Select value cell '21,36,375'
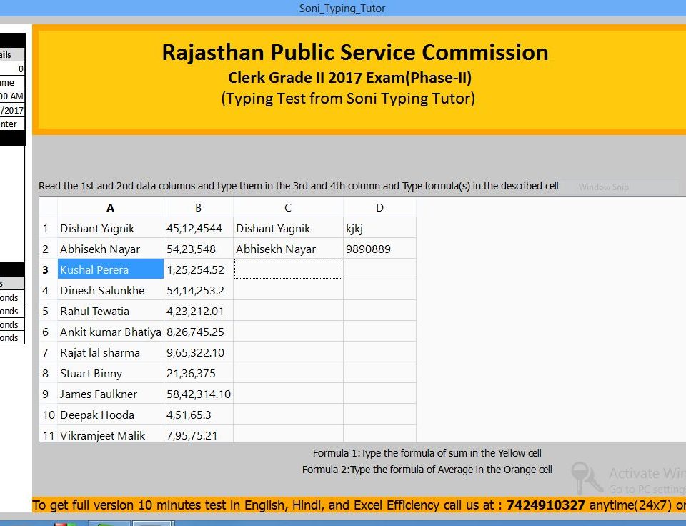Screen dimensions: 686x526 [199, 373]
